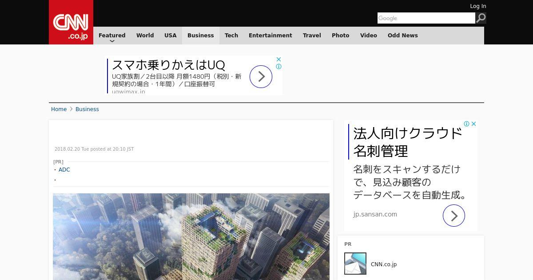Click the CNN.co.jp PR text link
The height and width of the screenshot is (280, 533).
[x=384, y=264]
